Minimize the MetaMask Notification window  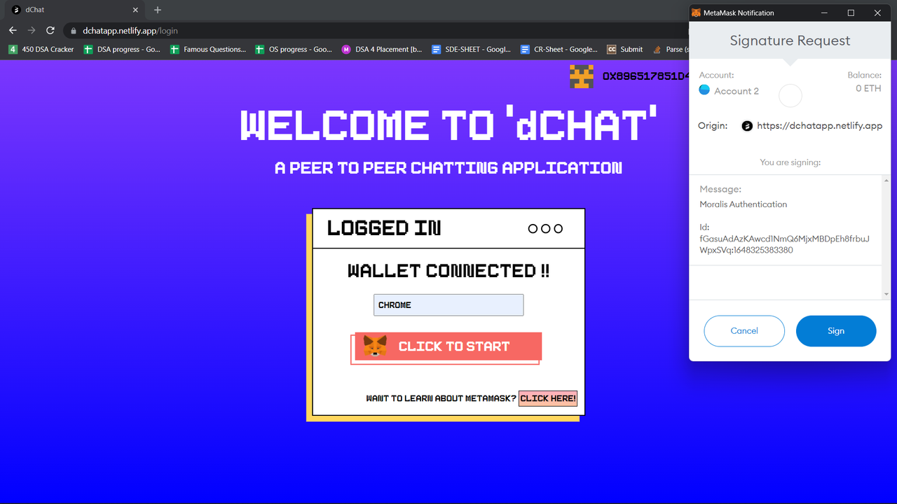[x=824, y=13]
